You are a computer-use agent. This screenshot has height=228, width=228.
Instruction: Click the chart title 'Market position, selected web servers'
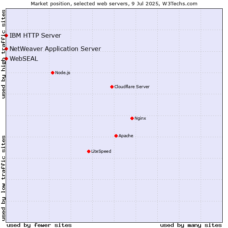pos(80,4)
